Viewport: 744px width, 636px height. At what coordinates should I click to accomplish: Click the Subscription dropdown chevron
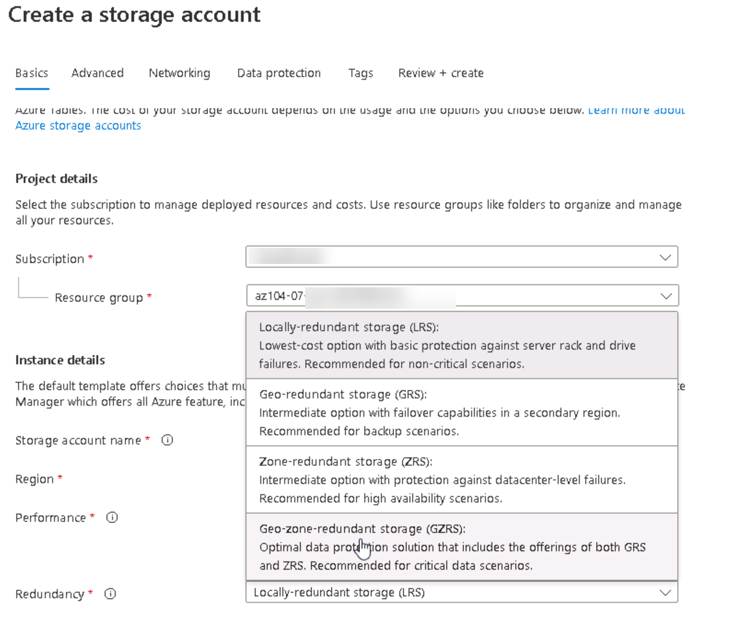(x=665, y=257)
